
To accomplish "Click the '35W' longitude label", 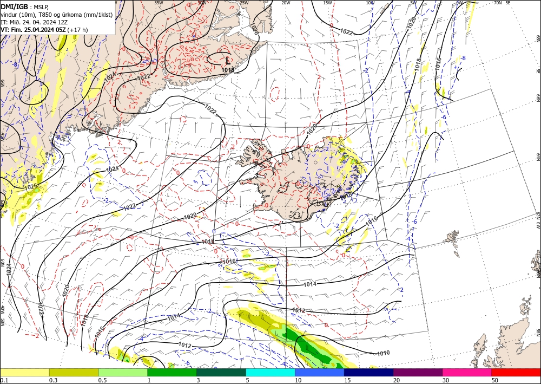I will click(x=159, y=3).
